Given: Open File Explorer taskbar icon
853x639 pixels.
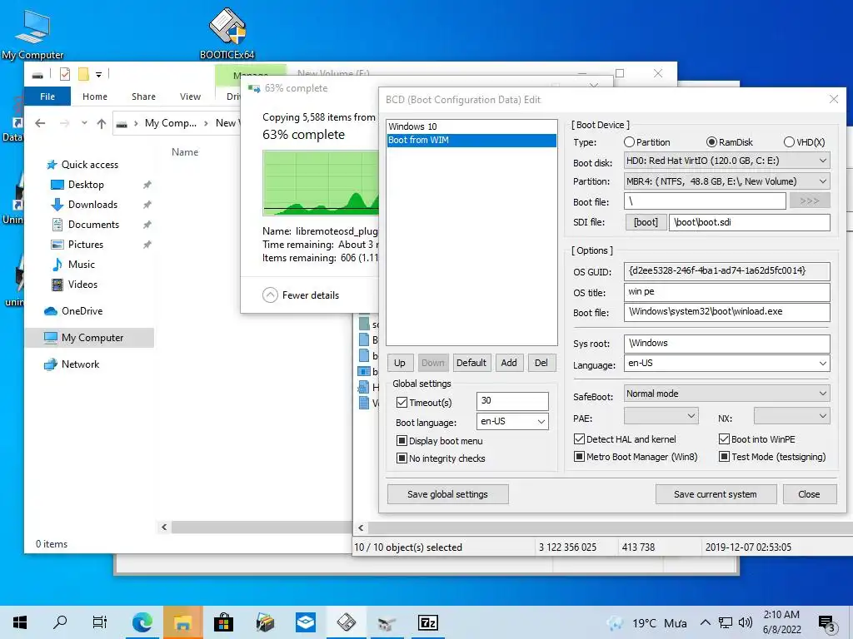Looking at the screenshot, I should point(182,622).
